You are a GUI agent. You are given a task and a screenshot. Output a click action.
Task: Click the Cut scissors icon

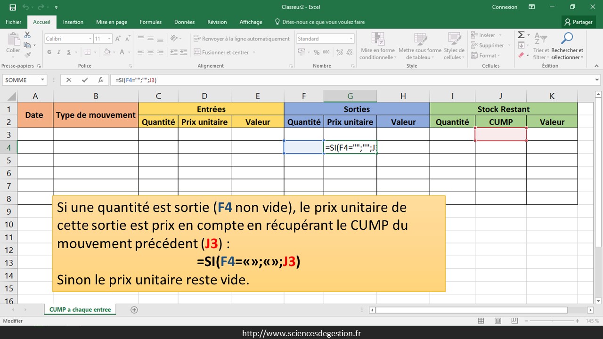point(27,35)
